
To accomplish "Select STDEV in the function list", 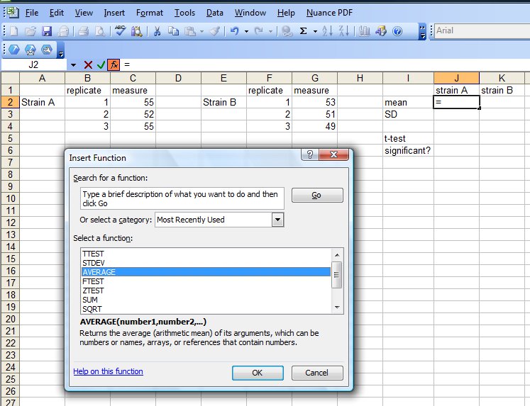I will coord(206,263).
